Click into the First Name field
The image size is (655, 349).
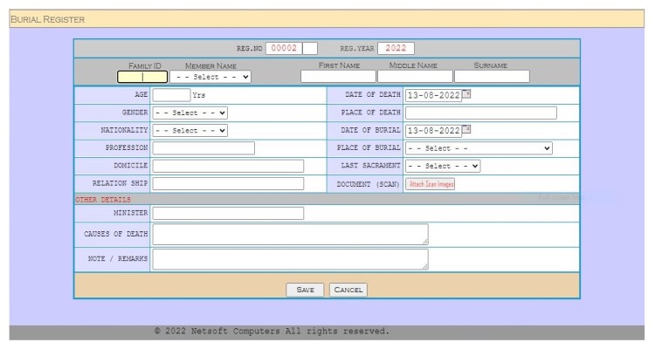338,77
